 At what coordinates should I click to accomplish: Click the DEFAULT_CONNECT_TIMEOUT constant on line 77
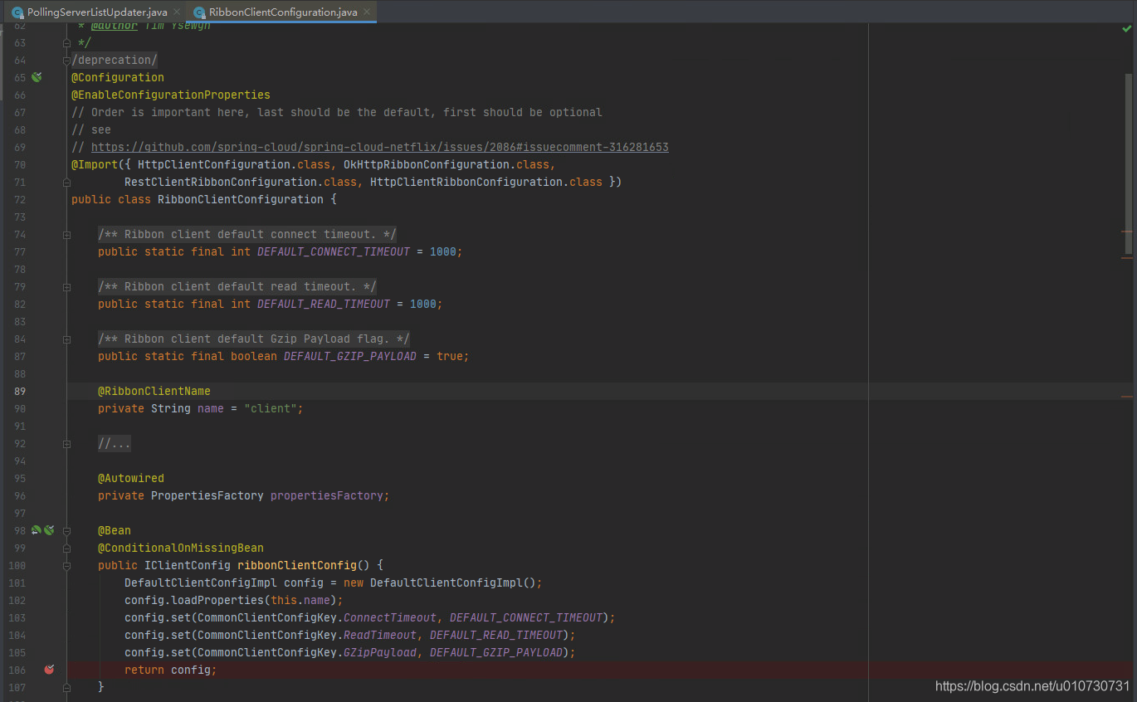pyautogui.click(x=334, y=251)
